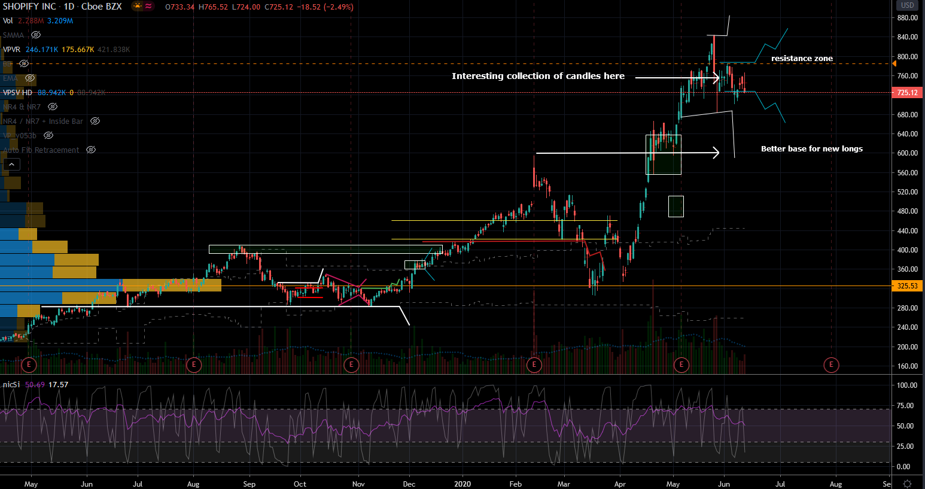The height and width of the screenshot is (489, 925).
Task: Click the Vol indicator legend label
Action: (8, 21)
